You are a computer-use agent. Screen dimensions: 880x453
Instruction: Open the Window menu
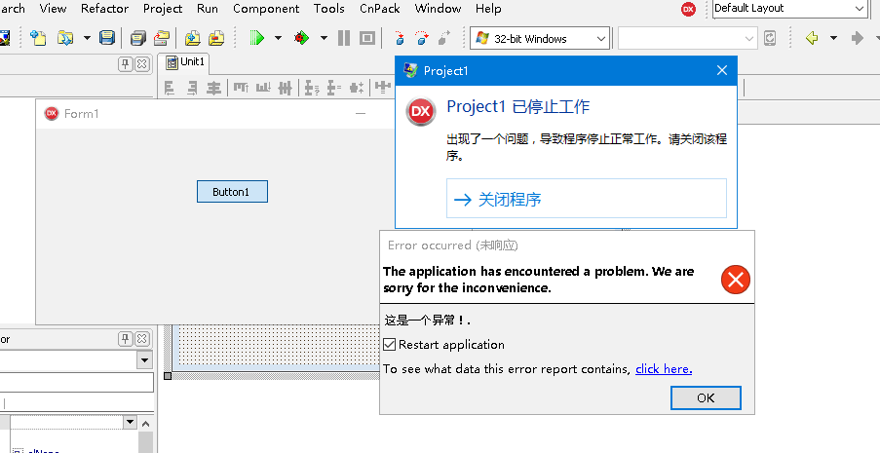438,9
